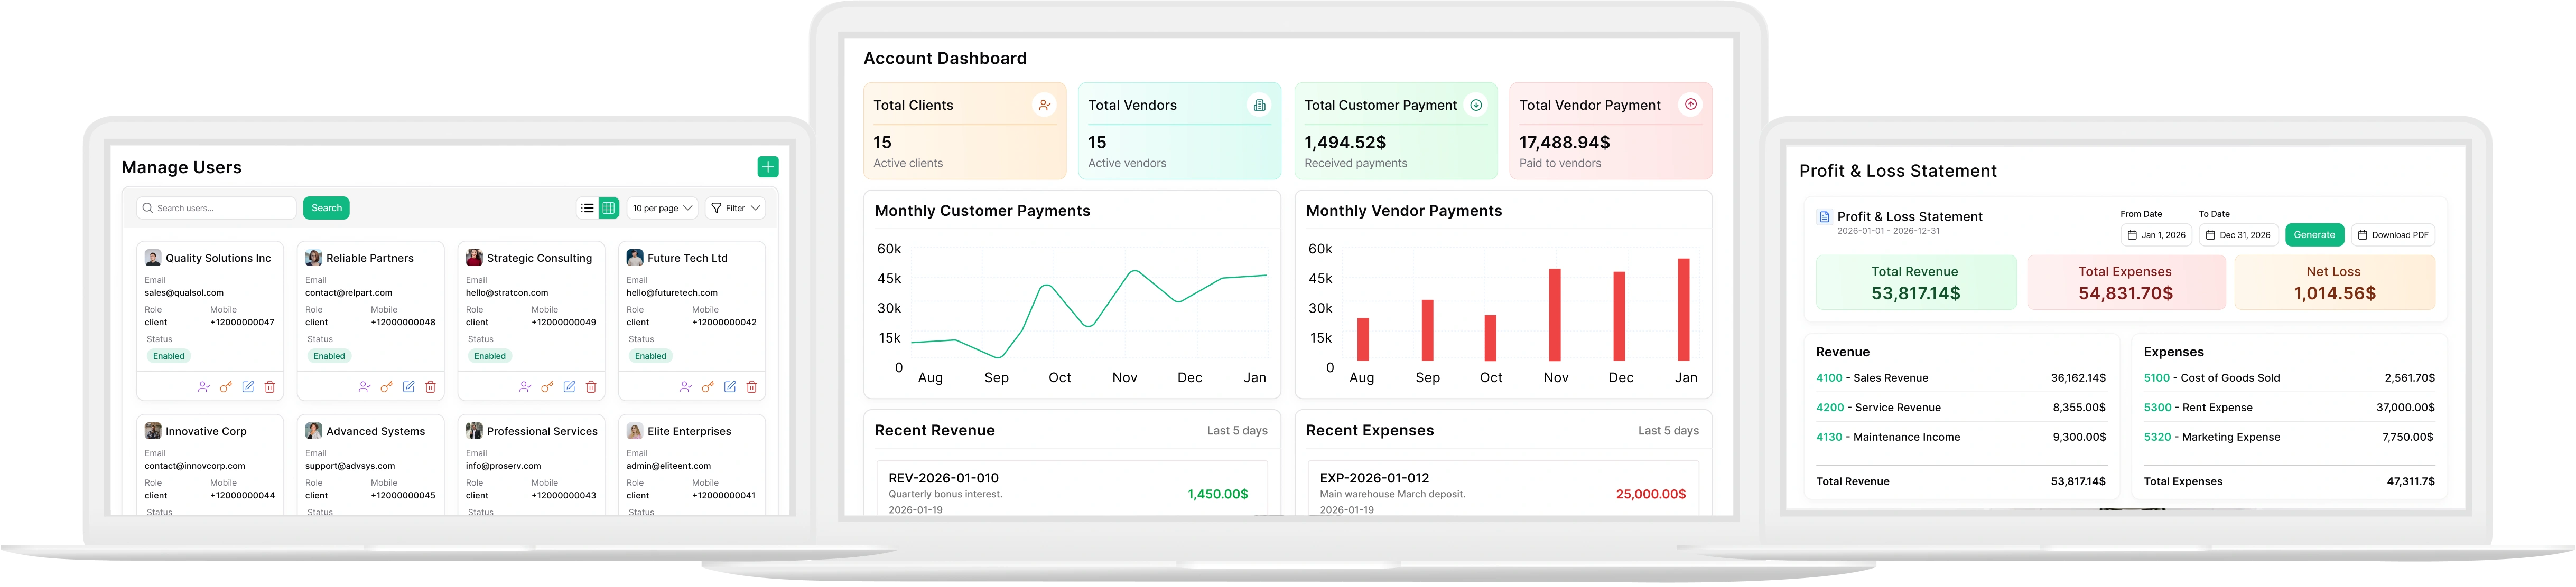Click edit icon on Quality Solutions Inc card
Image resolution: width=2576 pixels, height=587 pixels.
pos(248,386)
